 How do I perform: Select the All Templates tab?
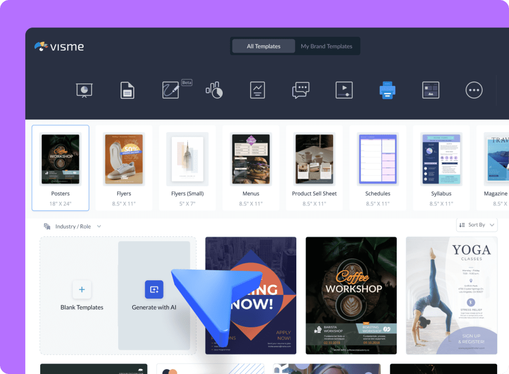click(263, 46)
